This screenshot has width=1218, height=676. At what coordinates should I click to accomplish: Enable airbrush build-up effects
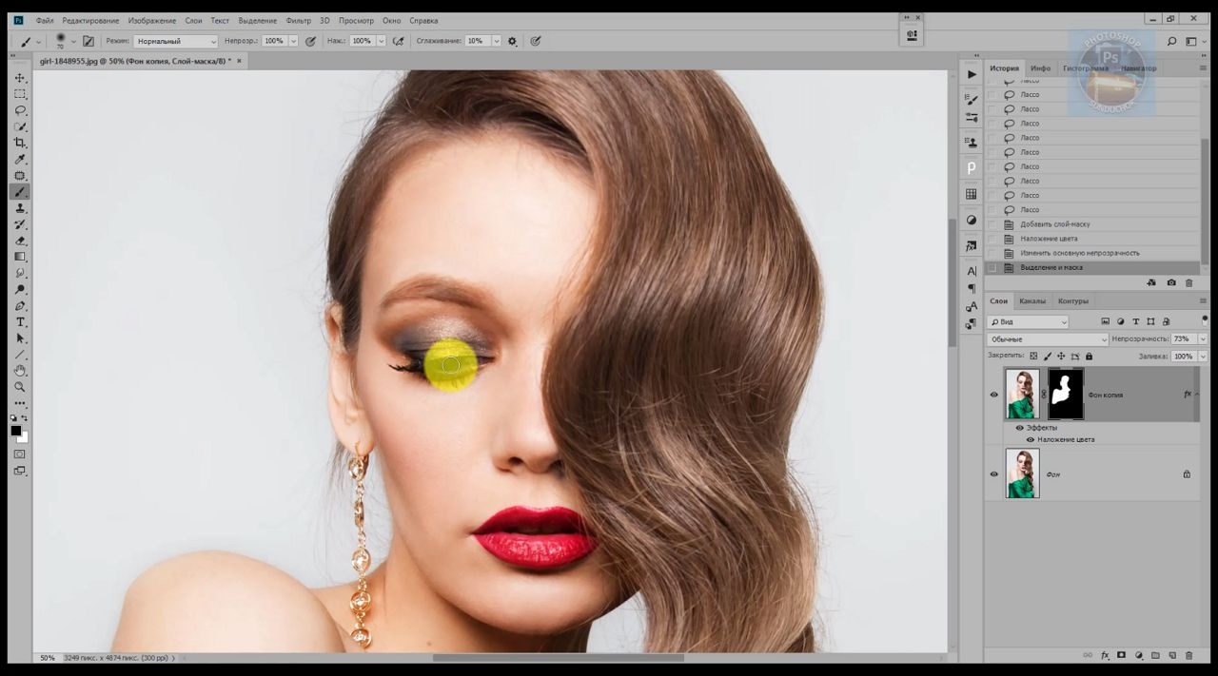pos(398,41)
